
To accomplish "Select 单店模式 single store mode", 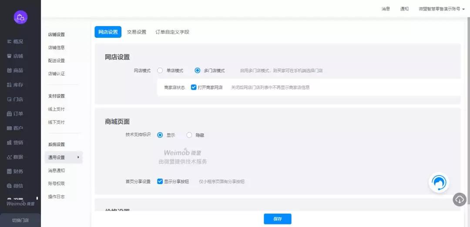I will (x=160, y=71).
